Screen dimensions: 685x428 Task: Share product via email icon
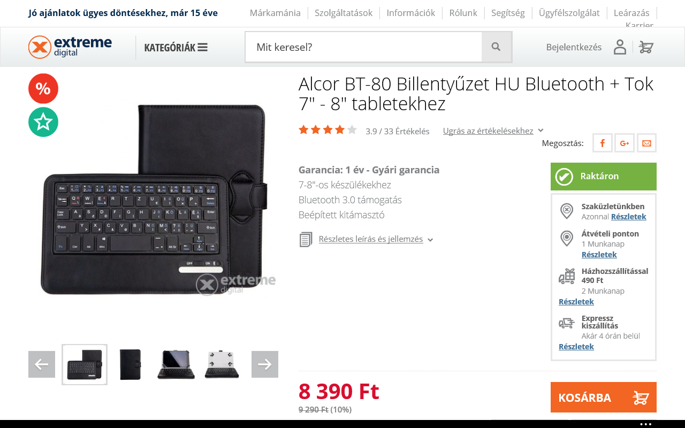(646, 143)
